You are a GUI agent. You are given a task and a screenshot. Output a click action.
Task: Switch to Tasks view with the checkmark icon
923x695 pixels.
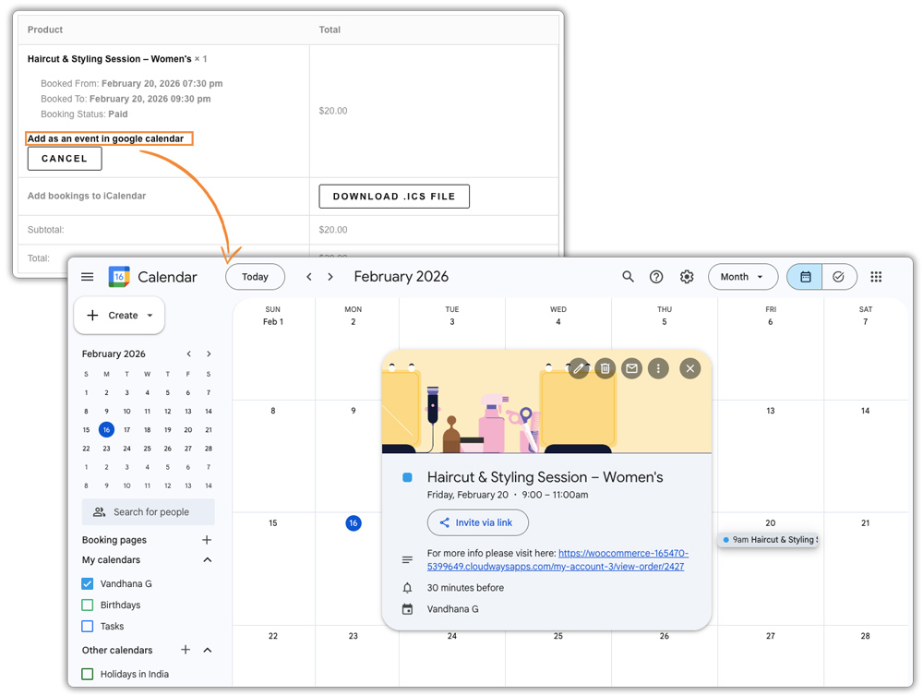[838, 276]
